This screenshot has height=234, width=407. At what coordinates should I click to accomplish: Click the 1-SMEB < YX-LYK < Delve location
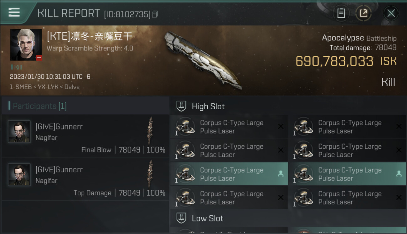click(x=44, y=87)
